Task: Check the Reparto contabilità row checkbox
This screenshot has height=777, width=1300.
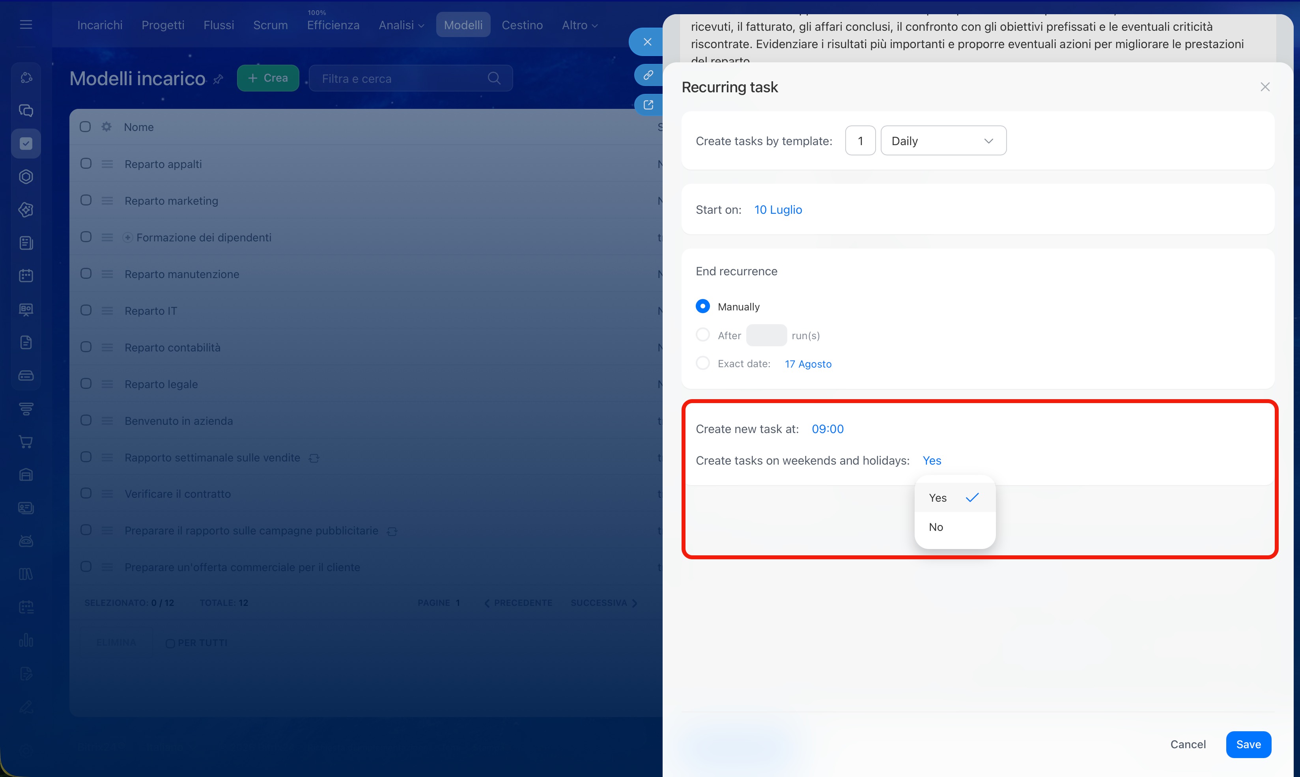Action: pyautogui.click(x=86, y=347)
